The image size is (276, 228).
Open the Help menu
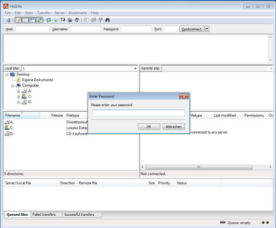[x=95, y=13]
